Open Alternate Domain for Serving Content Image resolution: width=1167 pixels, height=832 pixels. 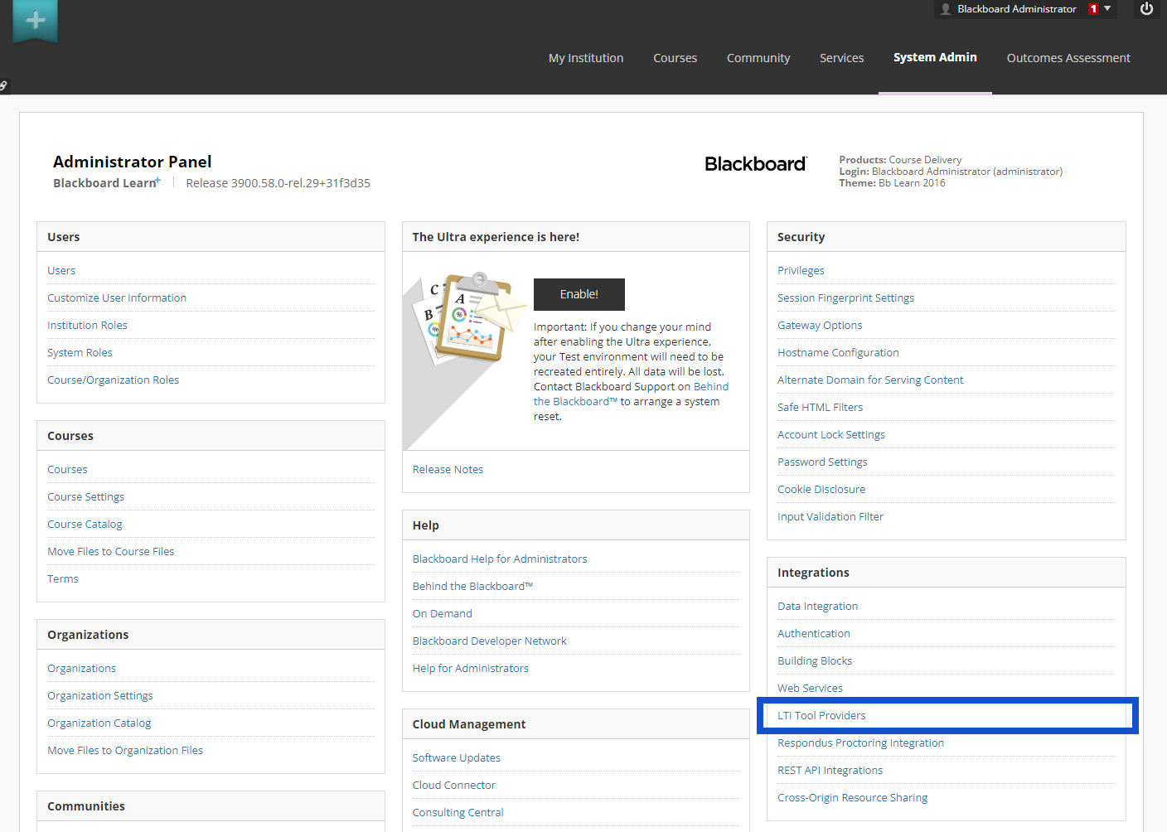click(x=870, y=380)
